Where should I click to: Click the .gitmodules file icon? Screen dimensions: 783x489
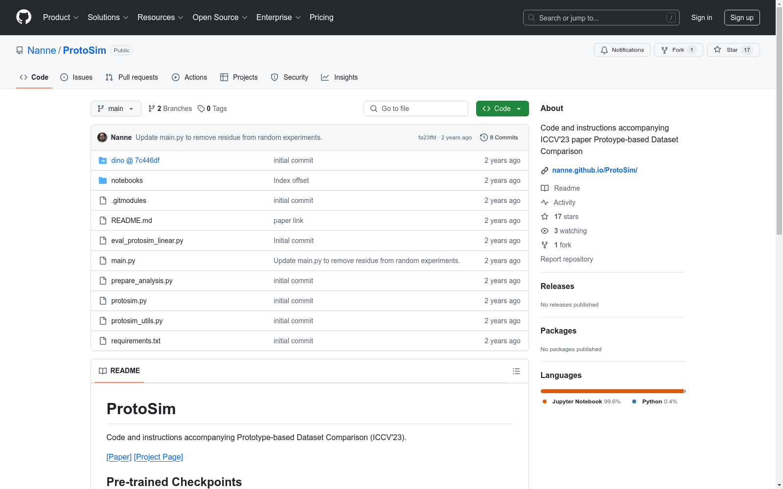tap(103, 200)
